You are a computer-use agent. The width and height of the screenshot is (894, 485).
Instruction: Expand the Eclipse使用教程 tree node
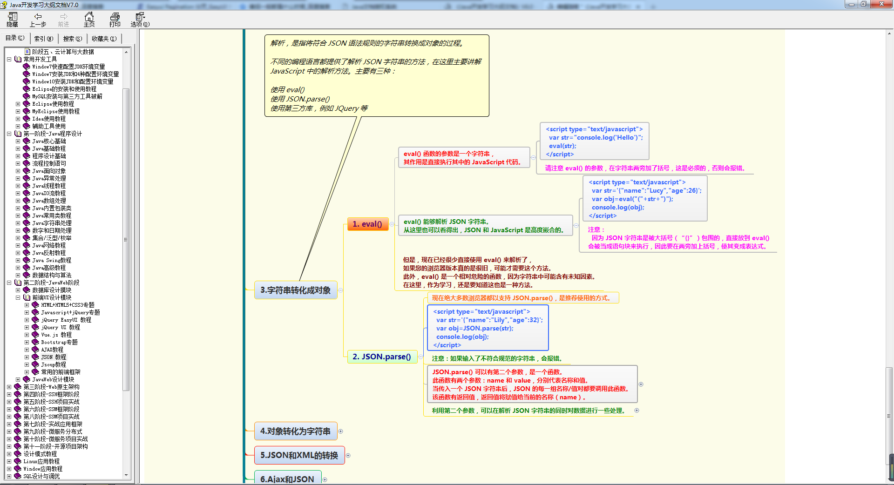18,104
